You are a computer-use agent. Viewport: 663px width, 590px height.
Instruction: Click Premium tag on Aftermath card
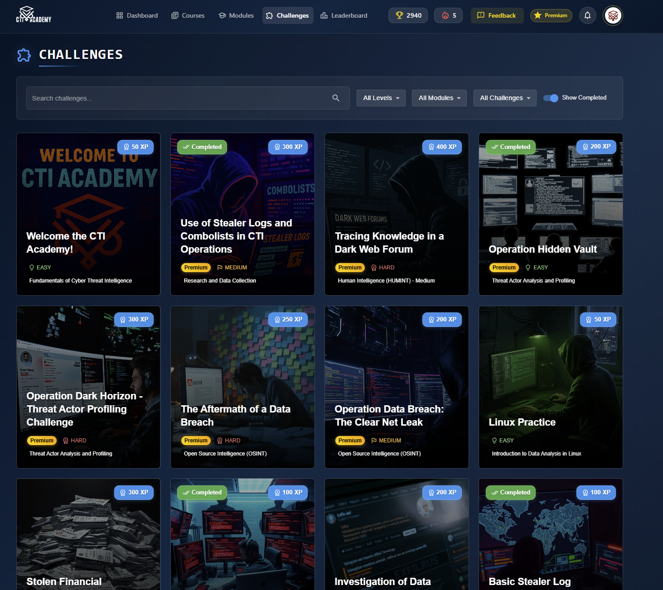pyautogui.click(x=196, y=441)
